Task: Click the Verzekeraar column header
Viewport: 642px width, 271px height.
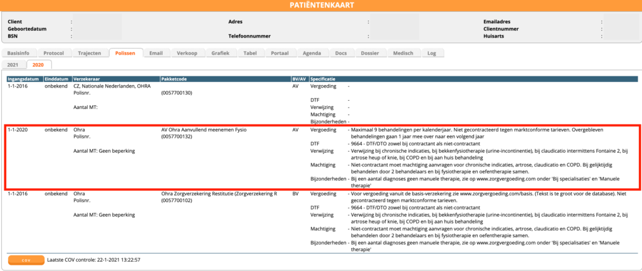Action: [87, 79]
